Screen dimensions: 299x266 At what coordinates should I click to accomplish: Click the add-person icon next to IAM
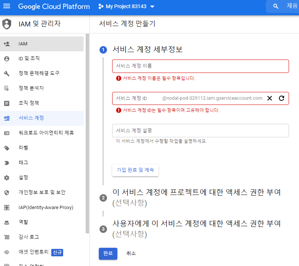point(7,44)
